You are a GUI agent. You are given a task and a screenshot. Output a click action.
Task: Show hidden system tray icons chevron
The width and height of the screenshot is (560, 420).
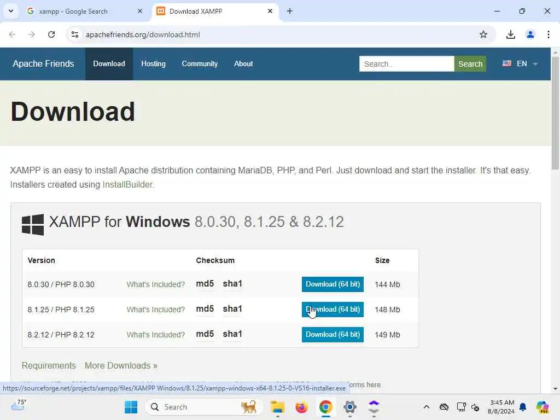(x=427, y=407)
